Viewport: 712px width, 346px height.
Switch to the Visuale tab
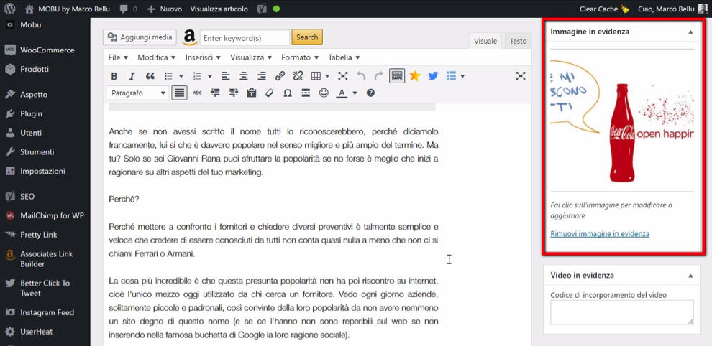tap(485, 41)
